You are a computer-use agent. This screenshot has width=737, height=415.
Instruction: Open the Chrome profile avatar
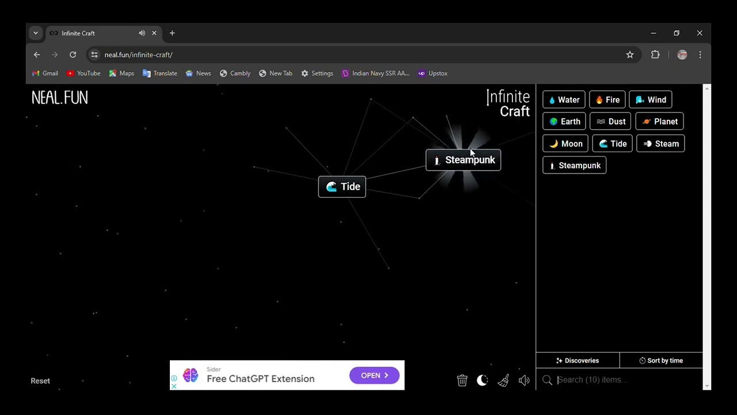682,55
